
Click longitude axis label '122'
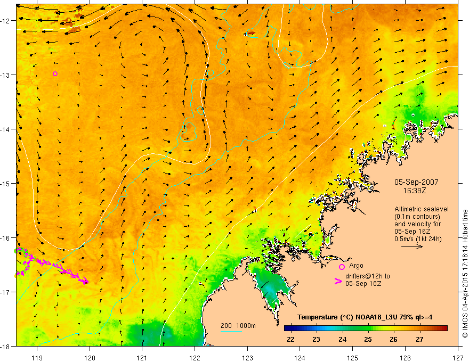pyautogui.click(x=195, y=358)
